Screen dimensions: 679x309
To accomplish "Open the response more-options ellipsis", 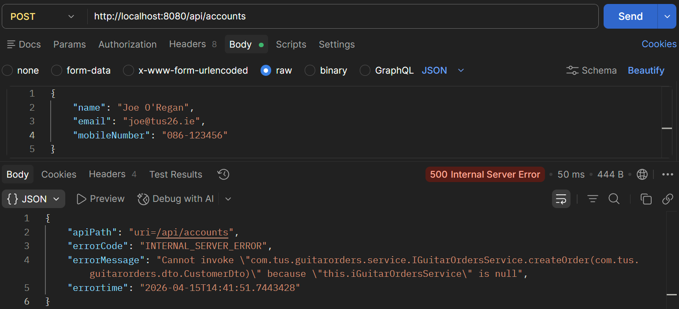I will 668,175.
